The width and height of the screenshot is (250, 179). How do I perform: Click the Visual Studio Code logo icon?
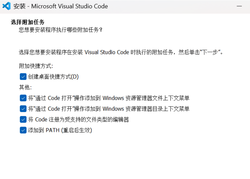[x=6, y=6]
